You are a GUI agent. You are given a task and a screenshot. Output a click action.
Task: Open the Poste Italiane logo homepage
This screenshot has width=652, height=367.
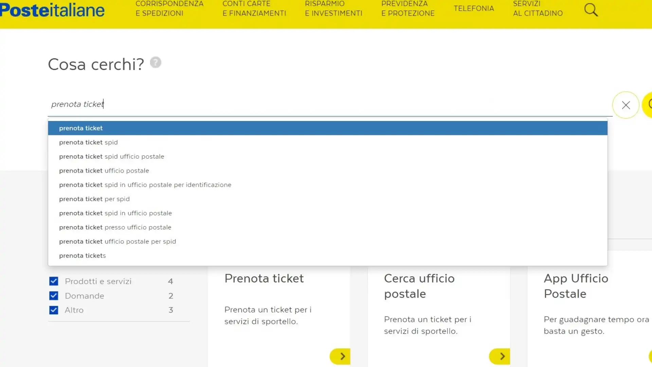(52, 10)
